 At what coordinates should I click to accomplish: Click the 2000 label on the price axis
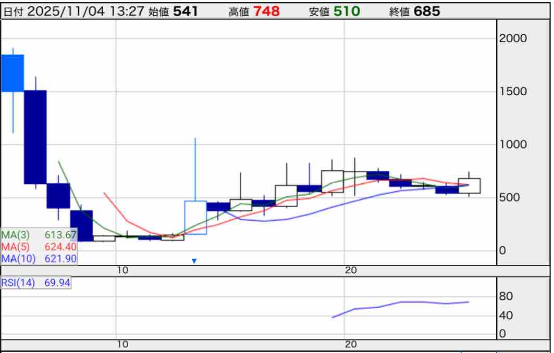(513, 38)
